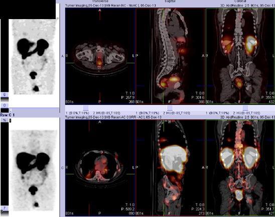Screen dimensions: 275x217
Task: Click the bottom coronal fused view
Action: (240, 168)
